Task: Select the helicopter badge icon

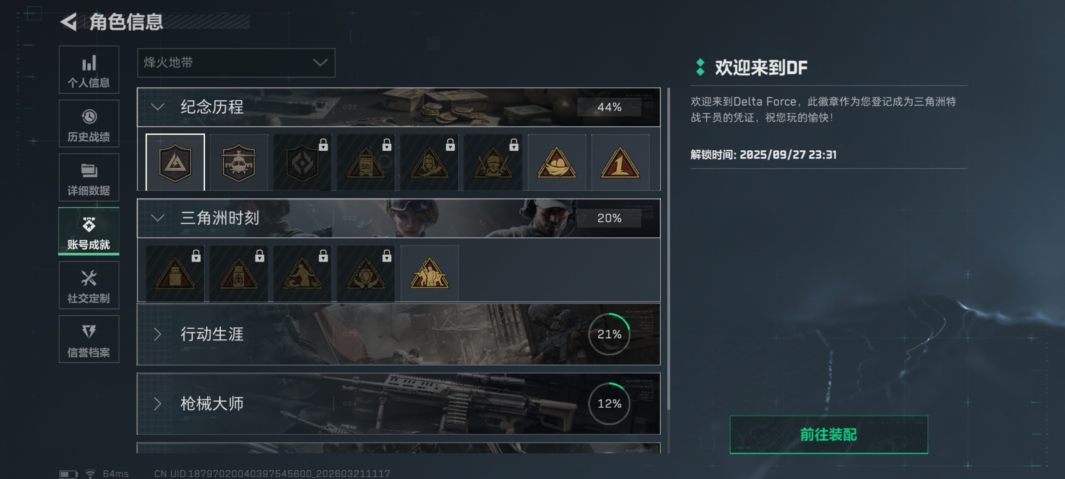Action: click(239, 162)
